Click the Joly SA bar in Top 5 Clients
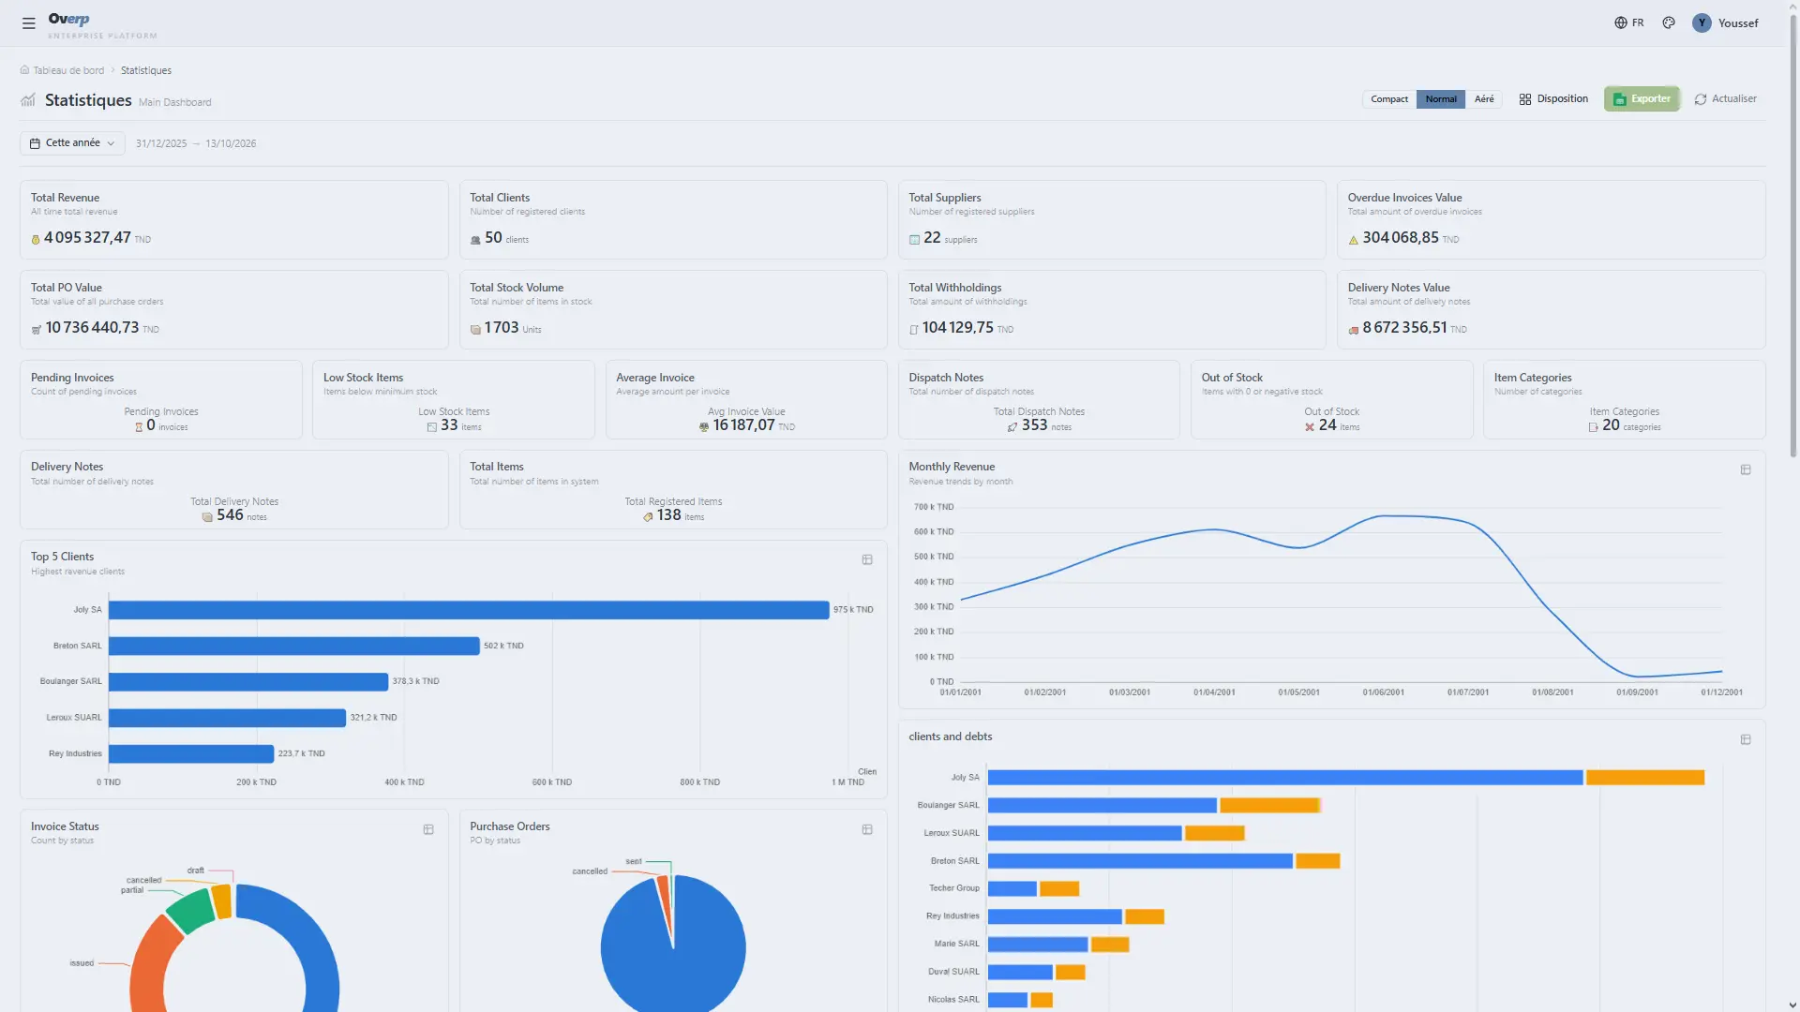Screen dimensions: 1800x1012 click(469, 610)
